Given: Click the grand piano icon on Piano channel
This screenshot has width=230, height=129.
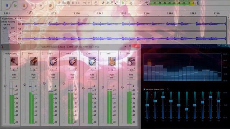Looking at the screenshot, I should coord(34,61).
